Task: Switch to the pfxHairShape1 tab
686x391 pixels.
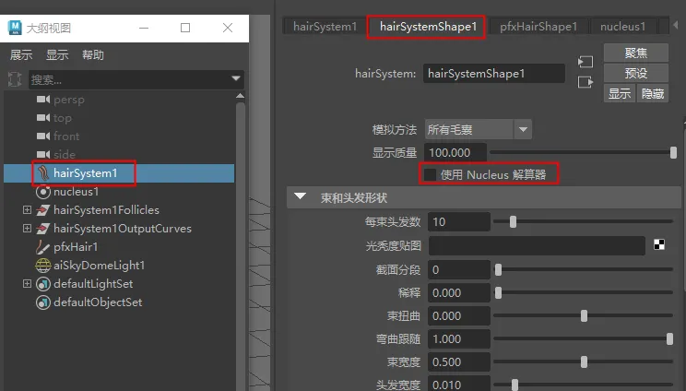Action: tap(538, 27)
